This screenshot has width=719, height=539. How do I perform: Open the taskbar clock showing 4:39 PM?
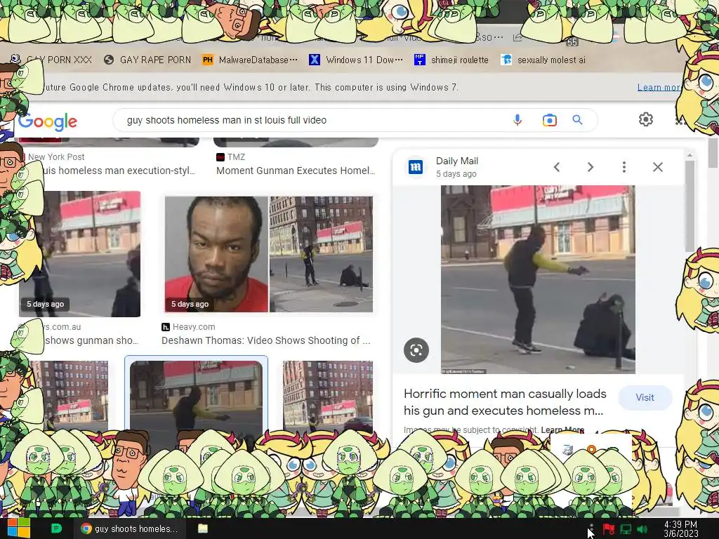[x=681, y=529]
